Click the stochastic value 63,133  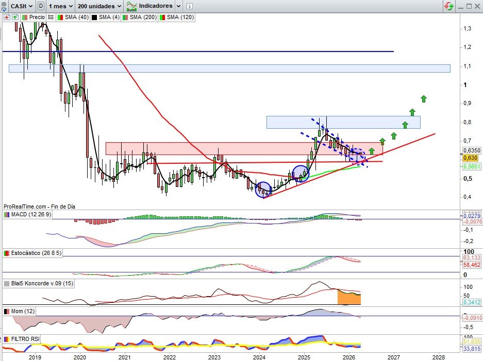click(472, 257)
